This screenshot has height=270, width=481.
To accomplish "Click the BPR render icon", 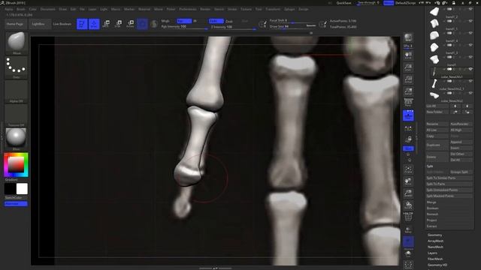I will point(408,38).
